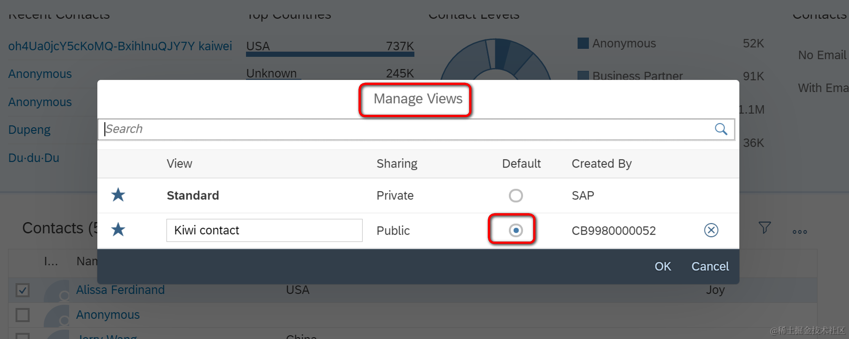
Task: Click the search magnifier icon in Manage Views
Action: tap(721, 129)
